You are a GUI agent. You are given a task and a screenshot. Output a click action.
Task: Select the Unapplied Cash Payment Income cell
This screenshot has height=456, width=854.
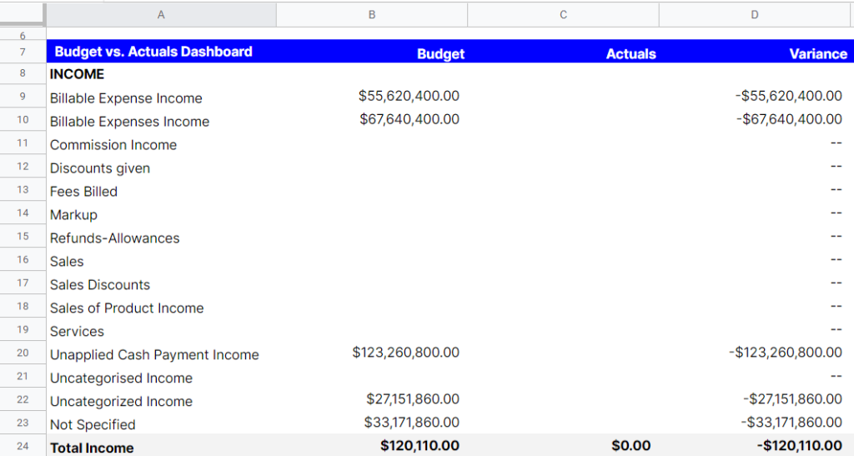[161, 354]
